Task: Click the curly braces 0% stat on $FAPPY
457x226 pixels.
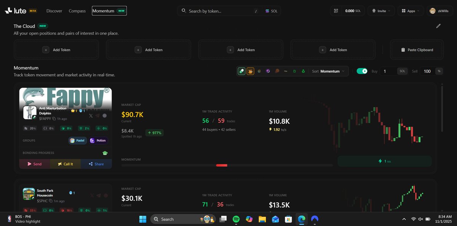Action: pos(48,128)
